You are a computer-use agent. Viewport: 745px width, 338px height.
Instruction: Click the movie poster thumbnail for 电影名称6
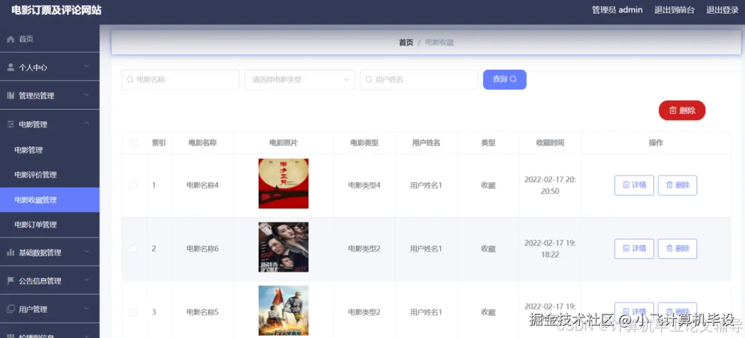click(283, 247)
